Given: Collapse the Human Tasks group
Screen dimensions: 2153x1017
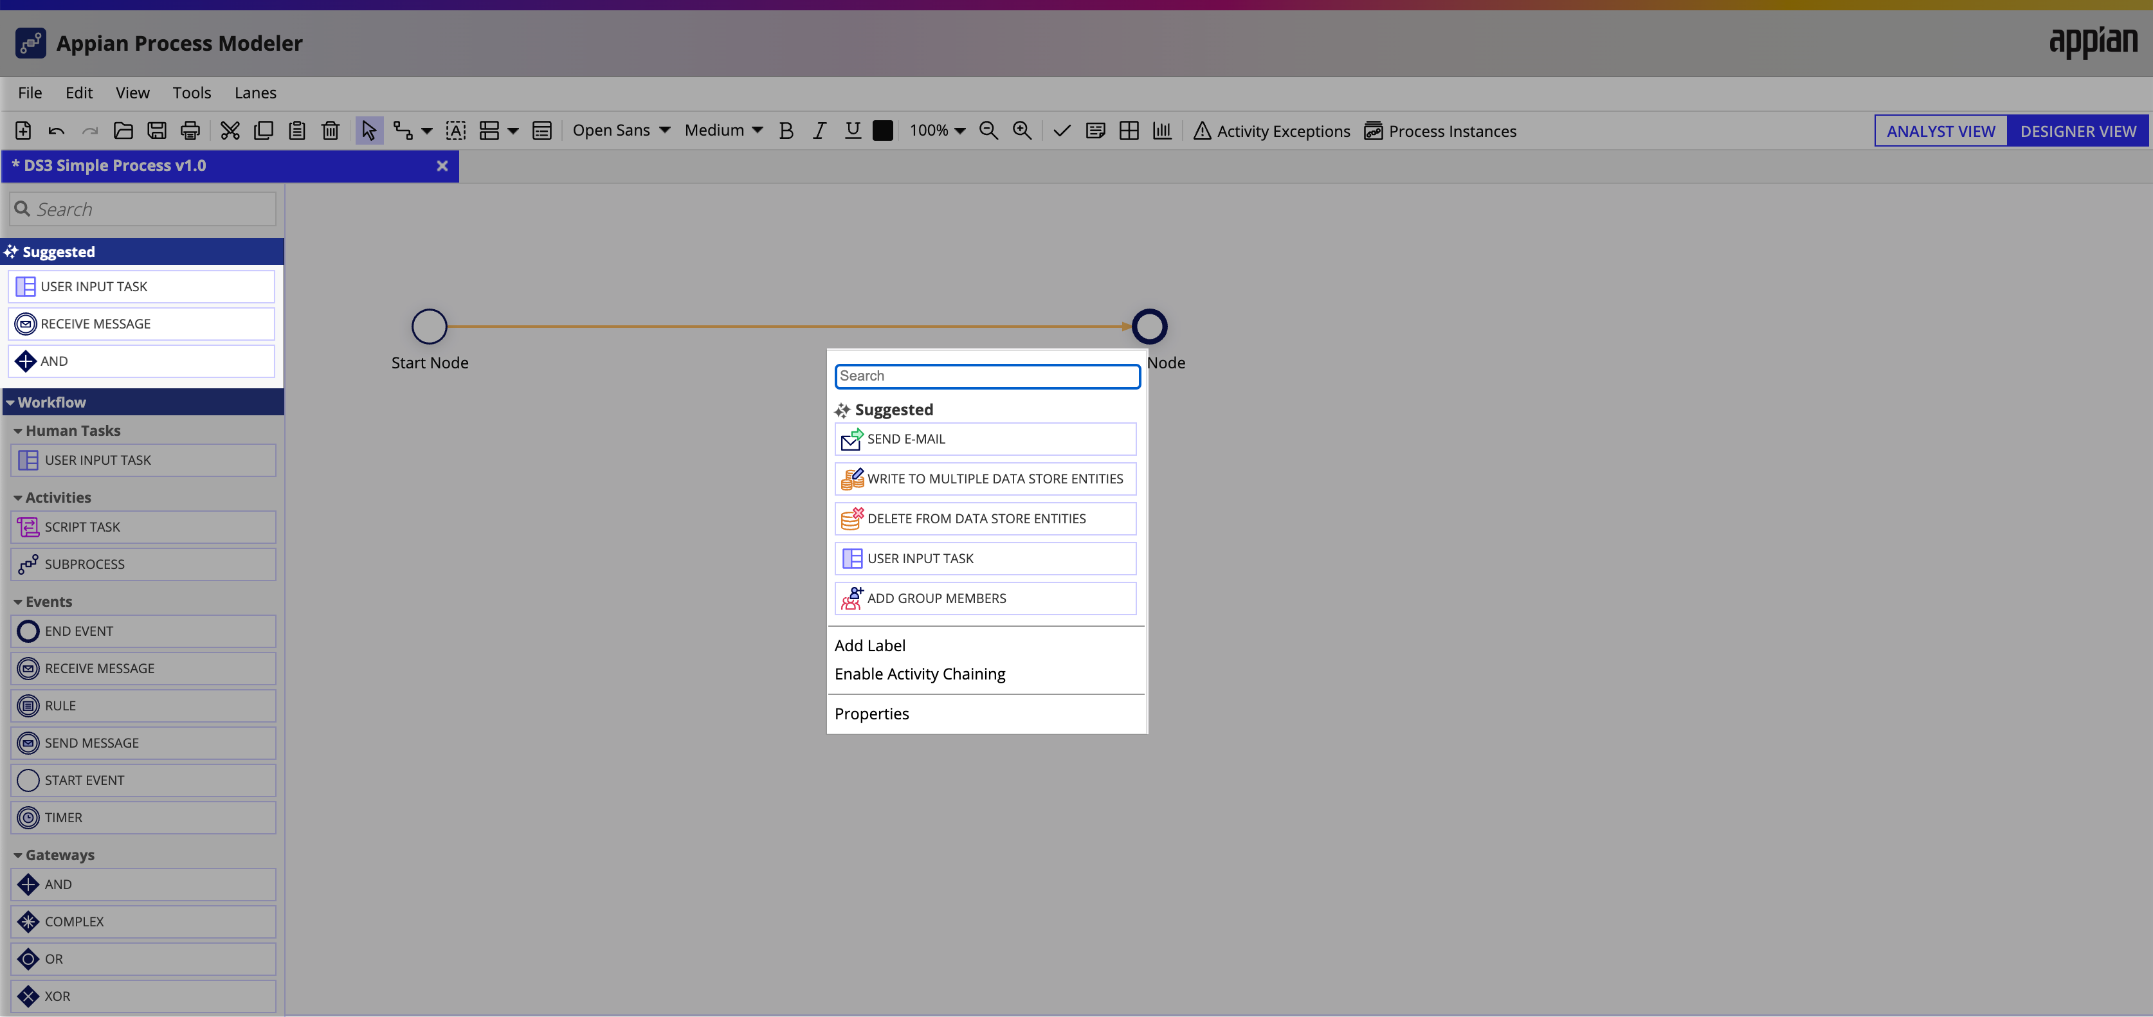Looking at the screenshot, I should pos(17,431).
